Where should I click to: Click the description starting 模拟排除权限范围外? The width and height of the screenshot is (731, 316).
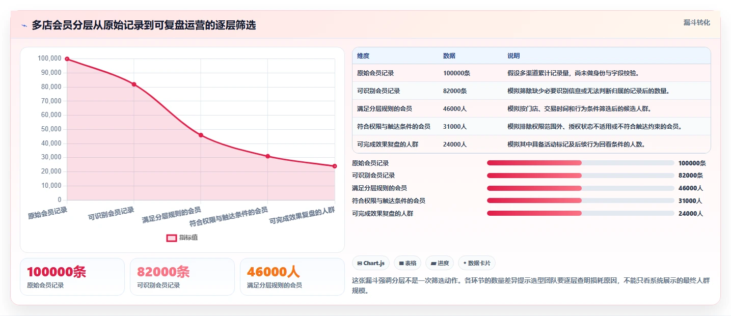point(594,127)
